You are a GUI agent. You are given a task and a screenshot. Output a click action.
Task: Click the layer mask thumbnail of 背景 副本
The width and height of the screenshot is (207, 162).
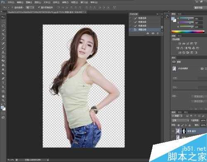click(184, 131)
